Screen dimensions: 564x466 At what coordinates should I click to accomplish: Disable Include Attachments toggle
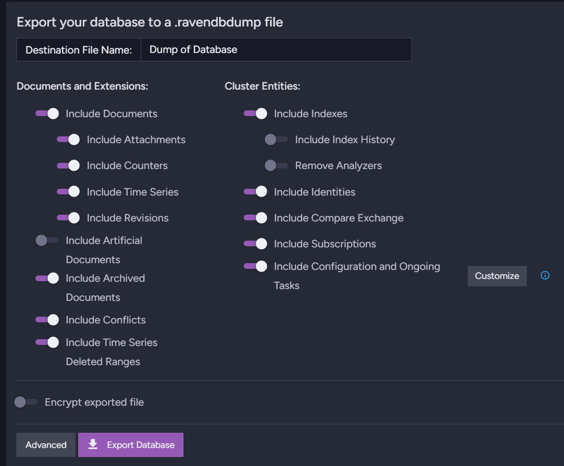click(x=68, y=139)
